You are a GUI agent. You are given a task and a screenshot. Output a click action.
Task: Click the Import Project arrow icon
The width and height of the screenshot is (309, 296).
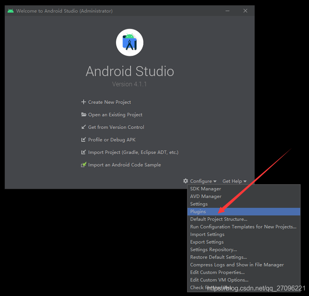(x=84, y=152)
